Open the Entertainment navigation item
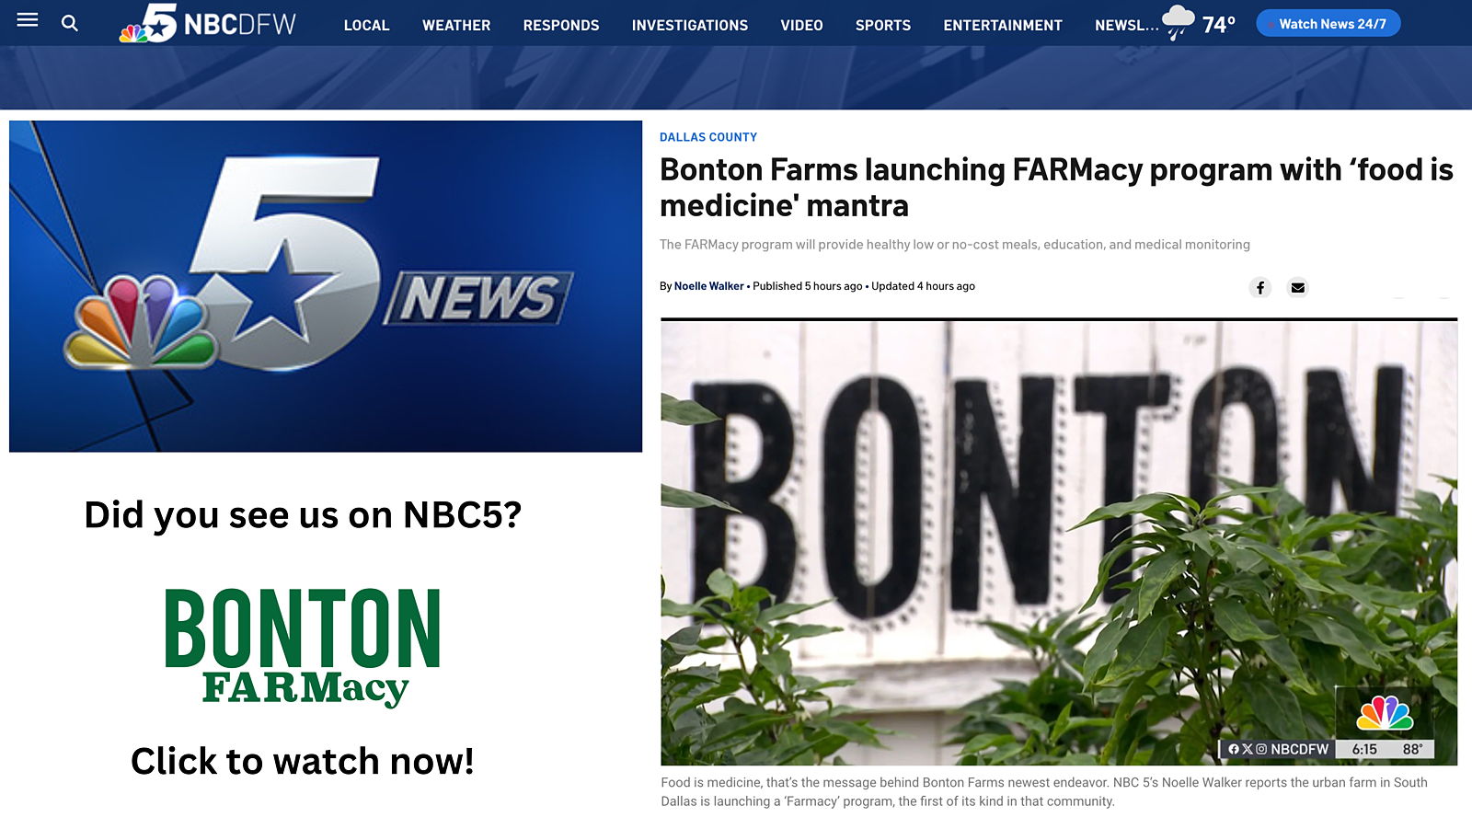 tap(1003, 26)
